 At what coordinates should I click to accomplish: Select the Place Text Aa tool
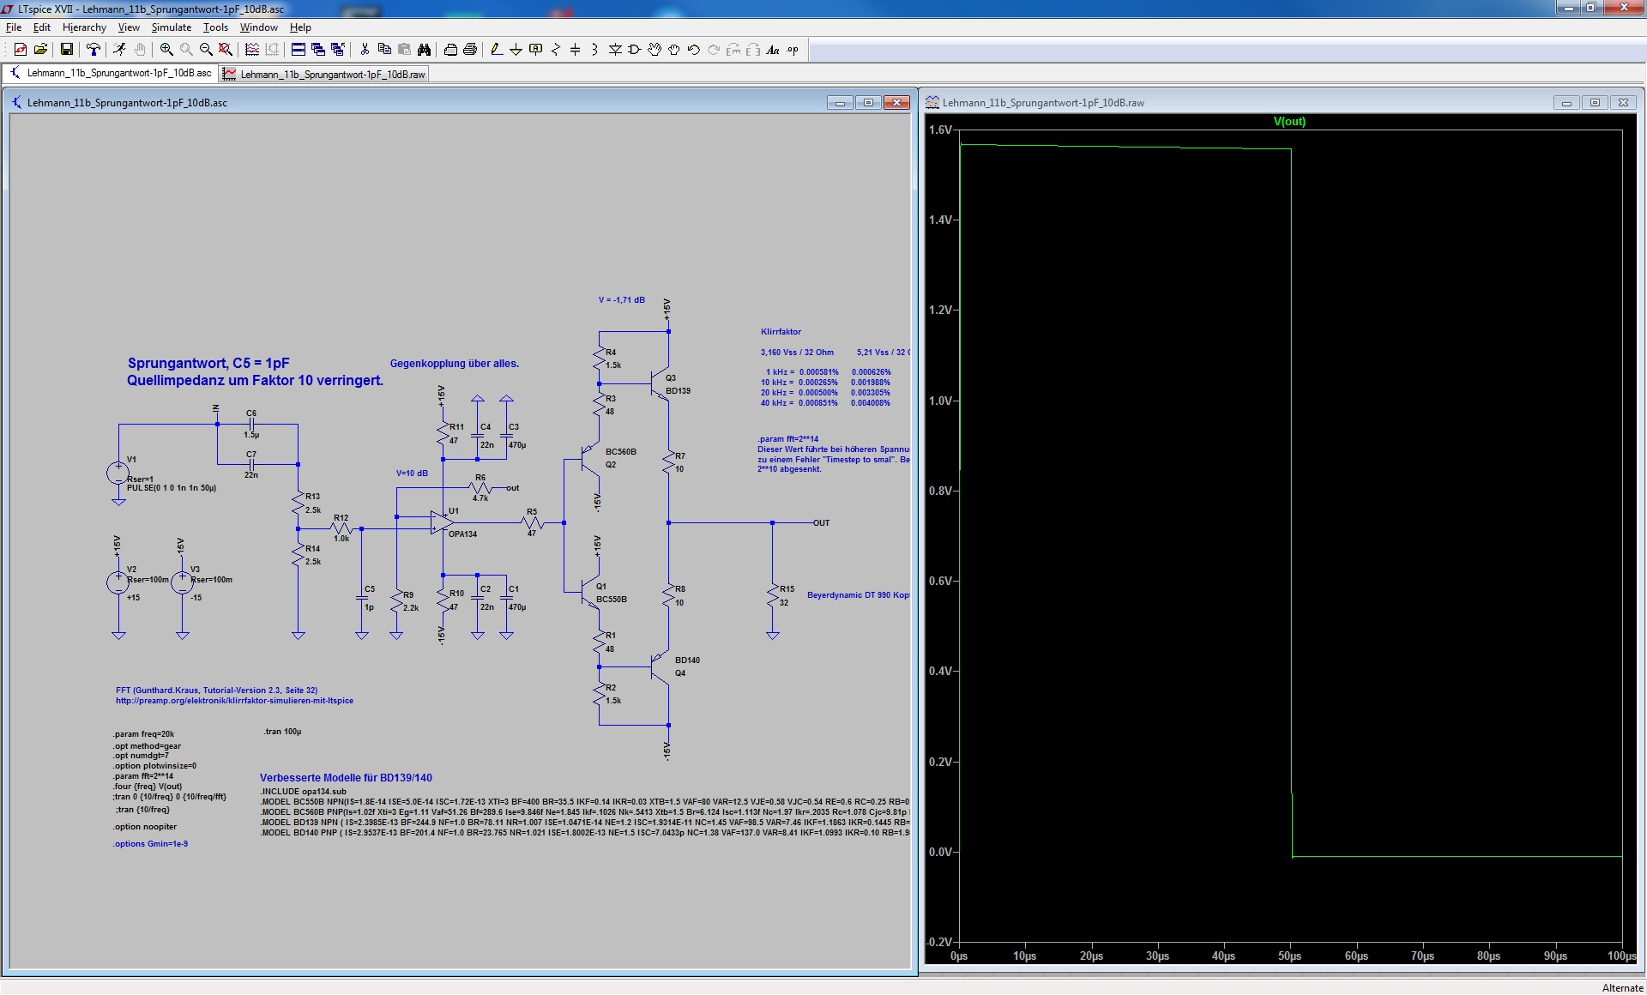coord(773,50)
